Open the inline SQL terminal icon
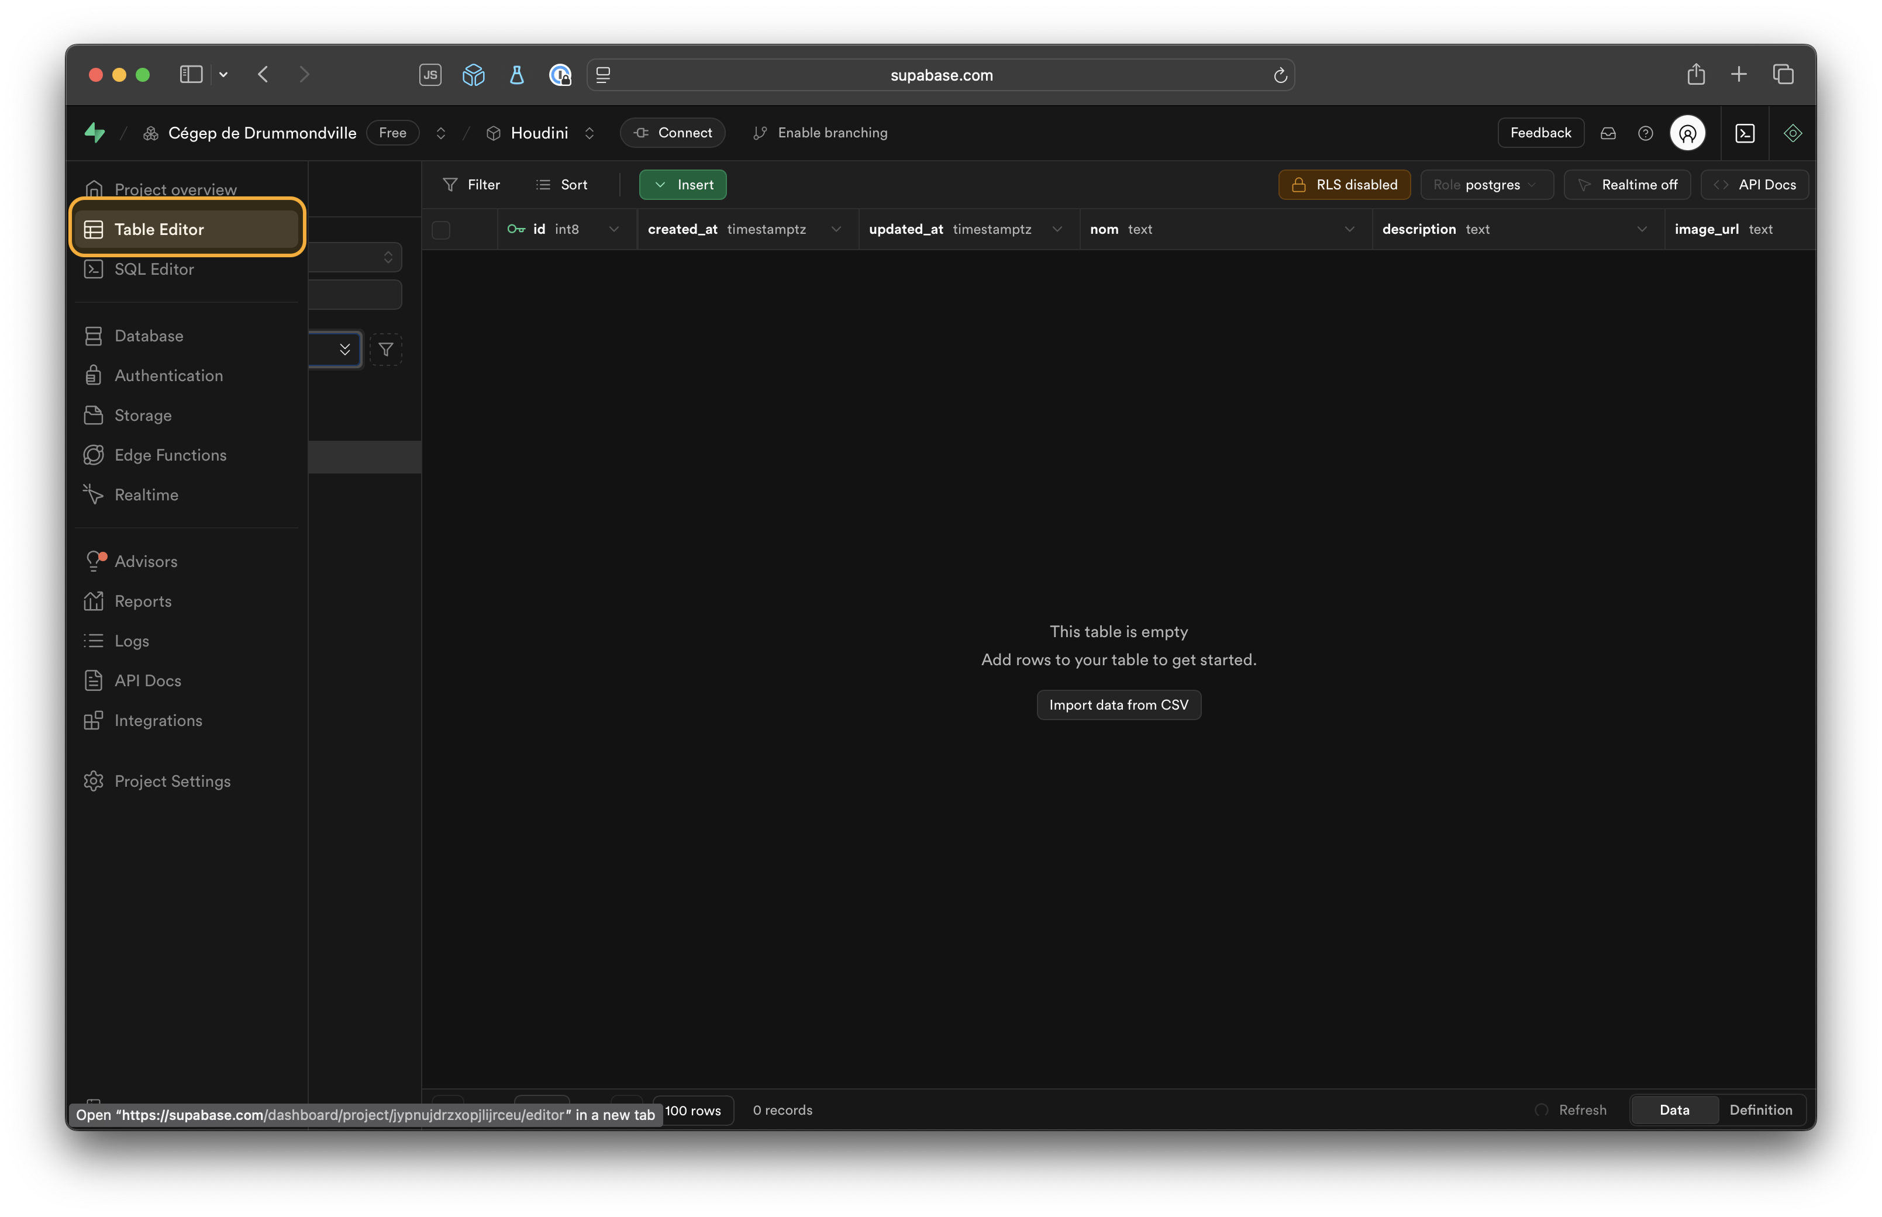The image size is (1882, 1217). tap(1745, 133)
